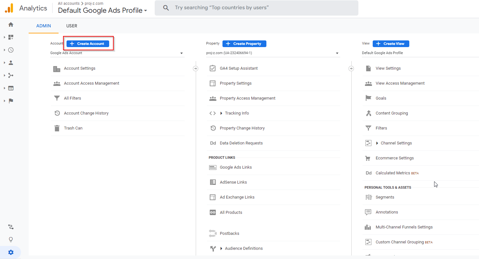Open the Realtime clock icon in sidebar
Image resolution: width=479 pixels, height=259 pixels.
(x=11, y=50)
